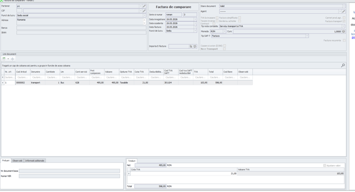Click the row indicator arrow of line 1
Viewport: 355px width, 192px height.
tap(3, 83)
